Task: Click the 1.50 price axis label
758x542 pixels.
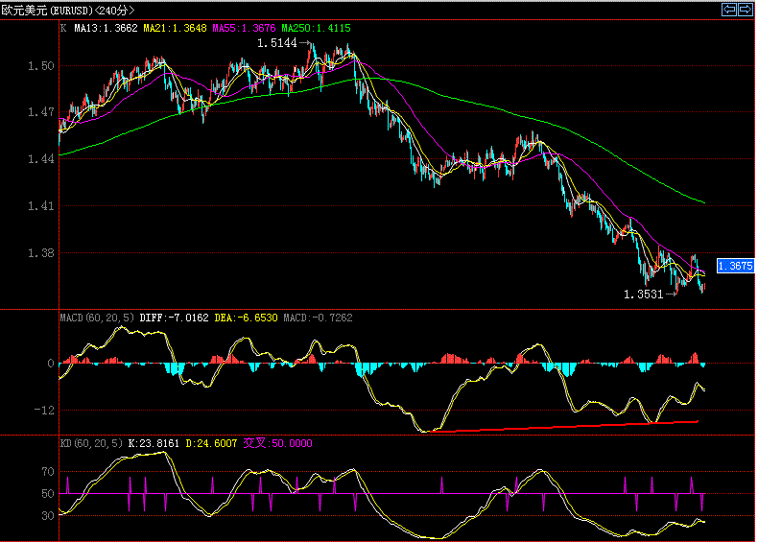Action: coord(41,66)
